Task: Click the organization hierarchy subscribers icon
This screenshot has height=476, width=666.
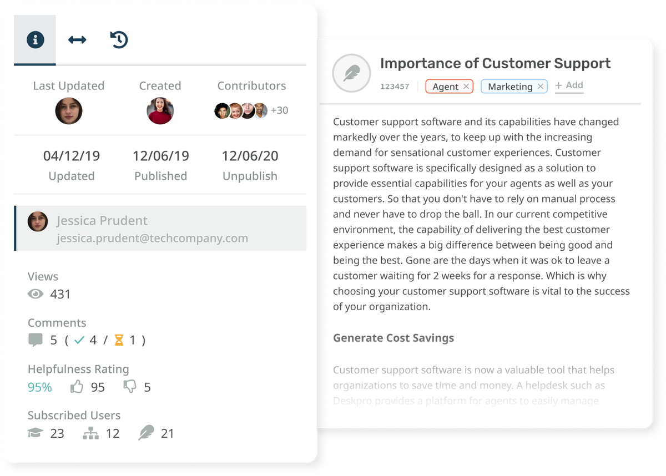Action: (x=90, y=433)
